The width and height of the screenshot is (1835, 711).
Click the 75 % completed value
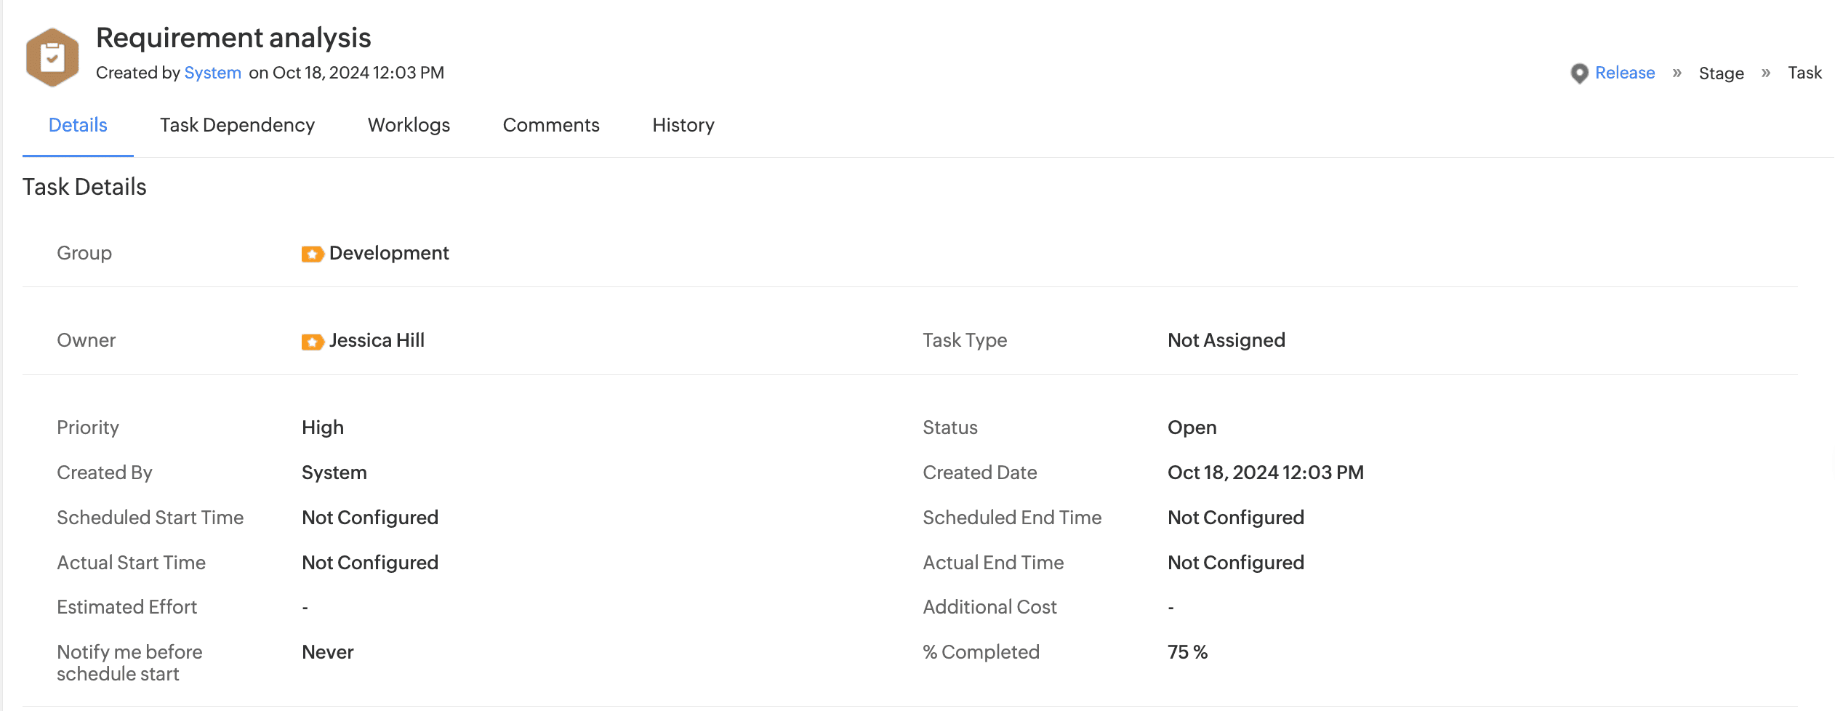[1187, 652]
